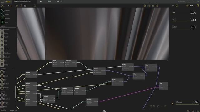
Task: Select Soil data map in sidebar
Action: 3,80
